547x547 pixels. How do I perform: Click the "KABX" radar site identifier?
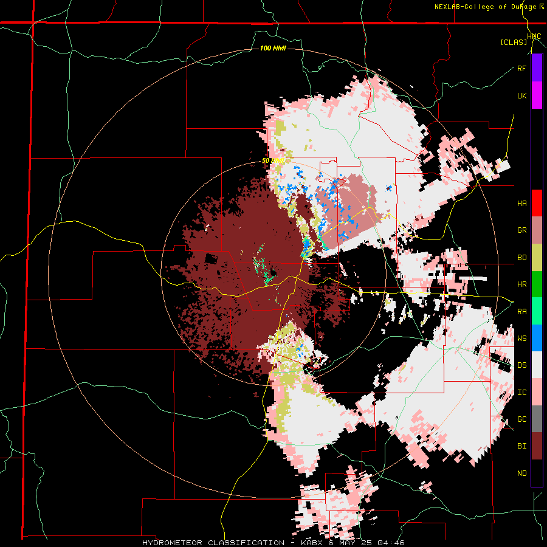pyautogui.click(x=312, y=543)
